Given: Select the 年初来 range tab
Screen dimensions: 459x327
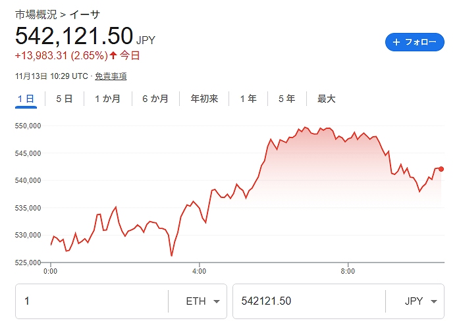Looking at the screenshot, I should (204, 99).
